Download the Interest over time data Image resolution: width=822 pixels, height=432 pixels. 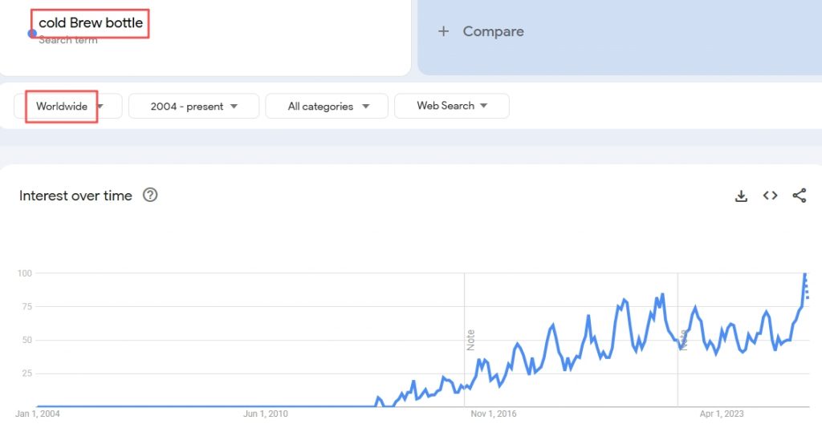[x=741, y=196]
